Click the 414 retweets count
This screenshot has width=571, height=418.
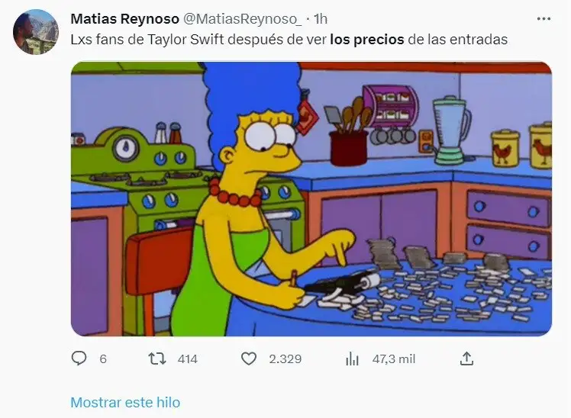pos(188,359)
